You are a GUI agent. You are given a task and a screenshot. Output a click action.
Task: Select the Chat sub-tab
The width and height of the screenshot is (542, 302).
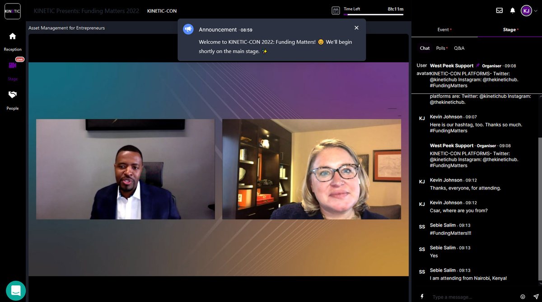click(425, 48)
